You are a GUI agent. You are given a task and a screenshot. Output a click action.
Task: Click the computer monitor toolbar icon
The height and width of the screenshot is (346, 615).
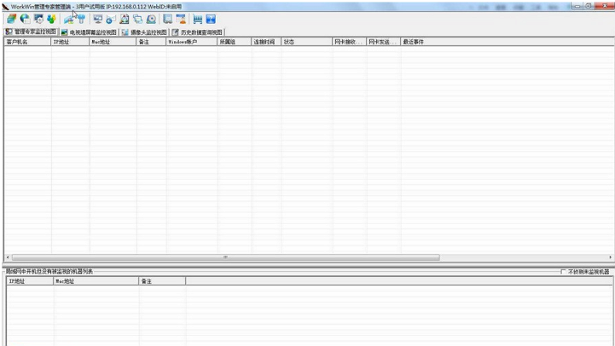(97, 19)
